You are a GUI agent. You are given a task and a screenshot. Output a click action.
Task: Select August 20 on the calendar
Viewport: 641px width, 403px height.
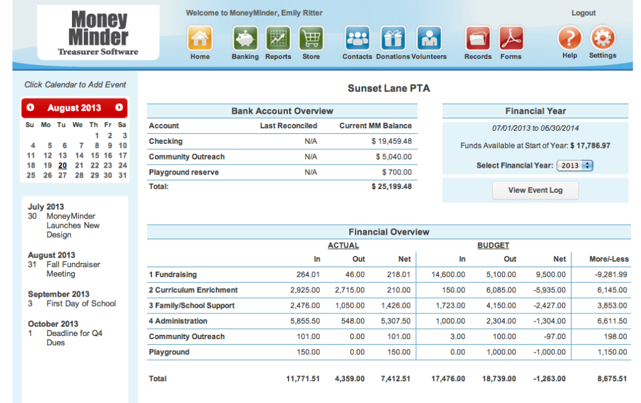tap(63, 166)
